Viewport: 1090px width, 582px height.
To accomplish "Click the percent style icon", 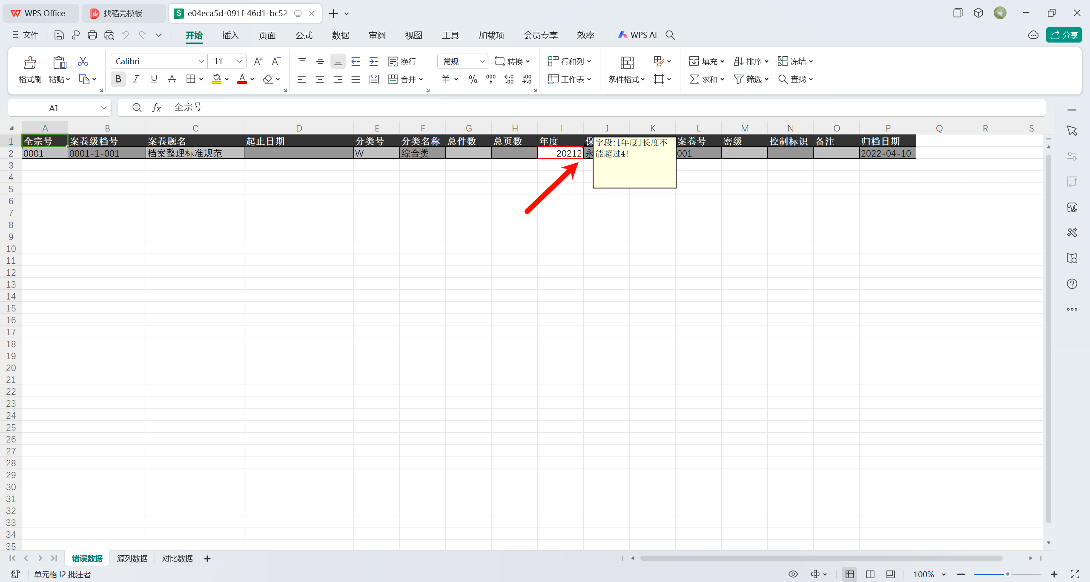I will coord(473,79).
